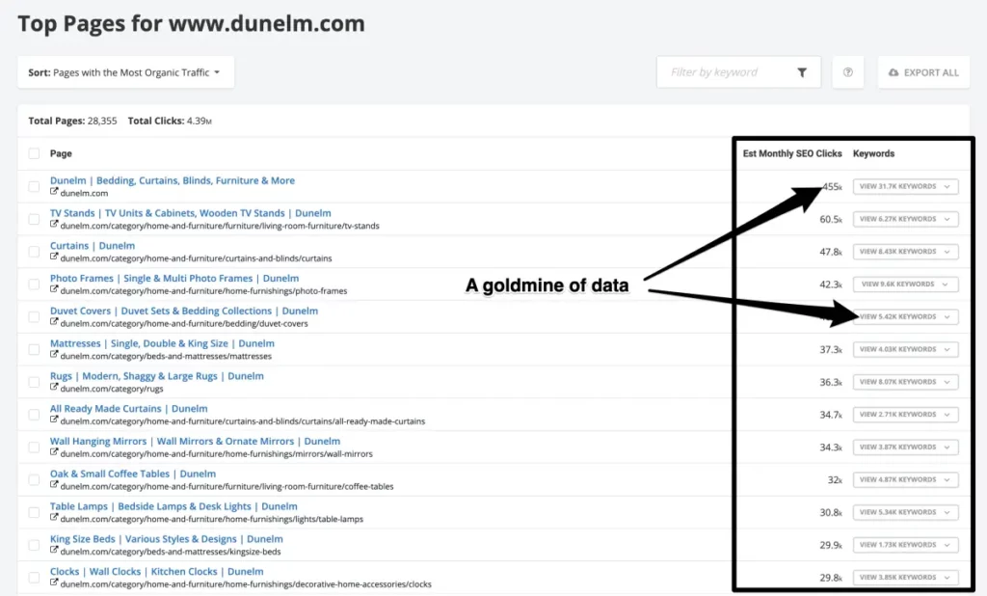The image size is (987, 596).
Task: Open Duvet Covers | Duvet Sets link
Action: tap(184, 311)
